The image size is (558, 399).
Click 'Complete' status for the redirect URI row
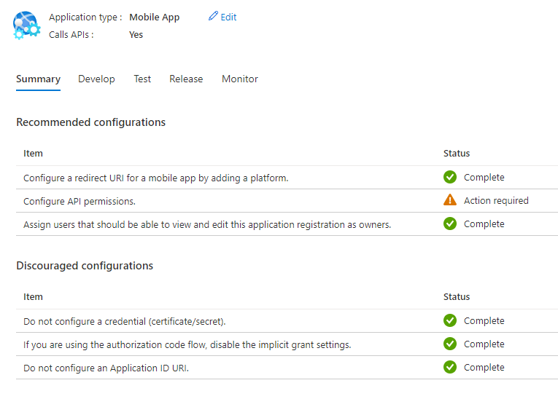(x=484, y=178)
